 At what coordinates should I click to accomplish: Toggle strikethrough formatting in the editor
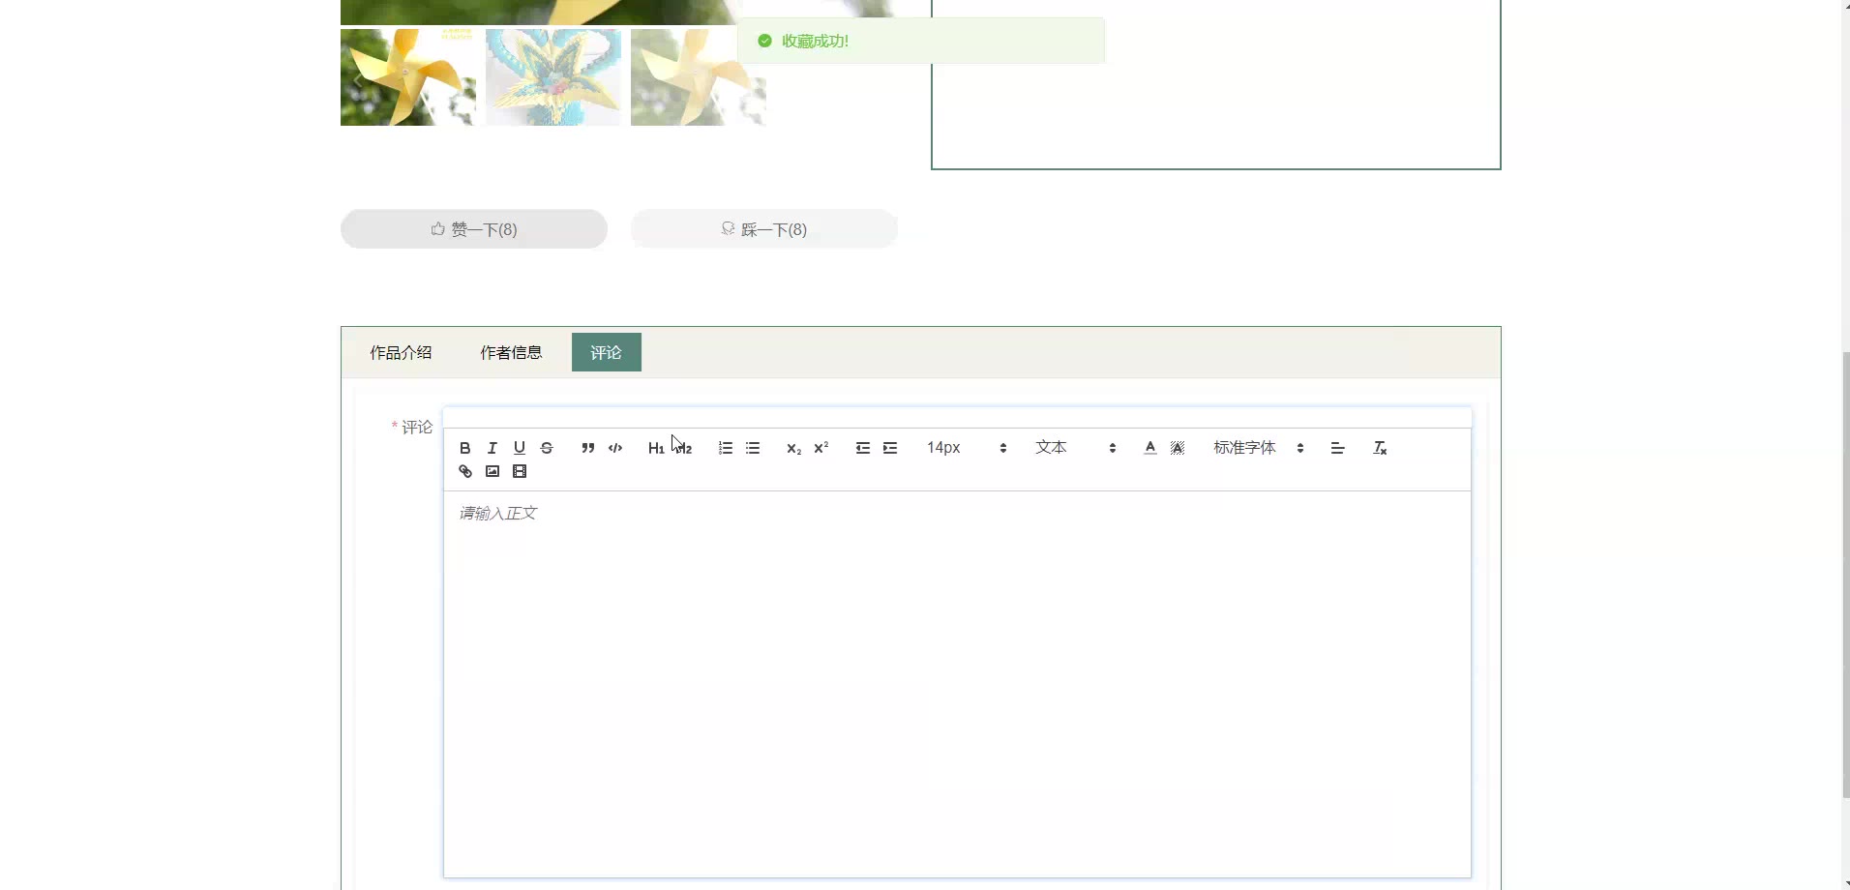[547, 448]
